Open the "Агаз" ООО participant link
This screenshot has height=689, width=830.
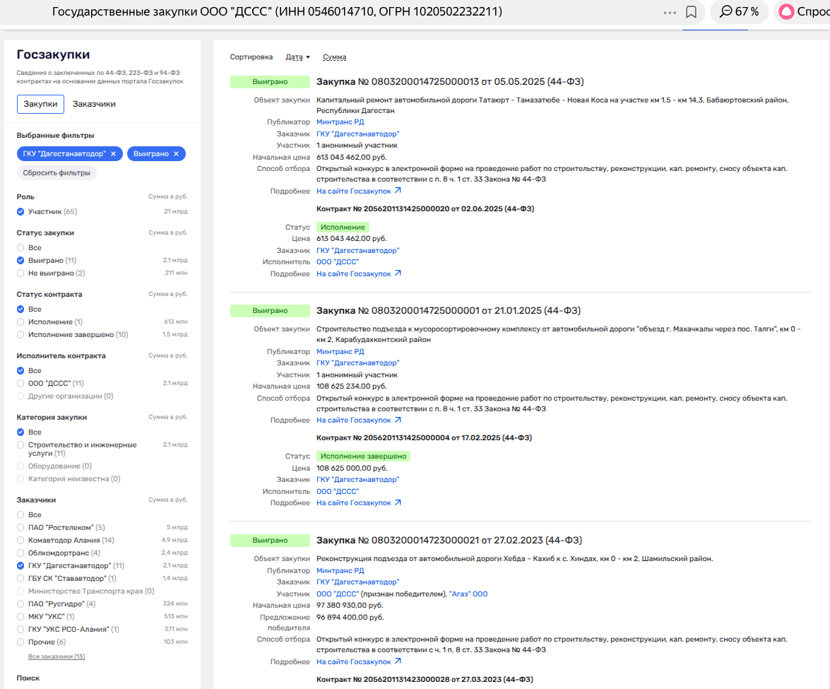(x=468, y=594)
